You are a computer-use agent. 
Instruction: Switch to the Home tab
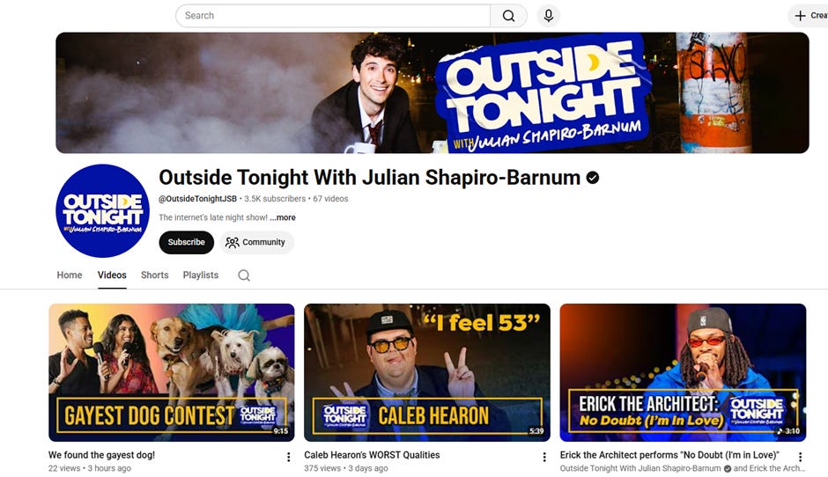tap(70, 275)
